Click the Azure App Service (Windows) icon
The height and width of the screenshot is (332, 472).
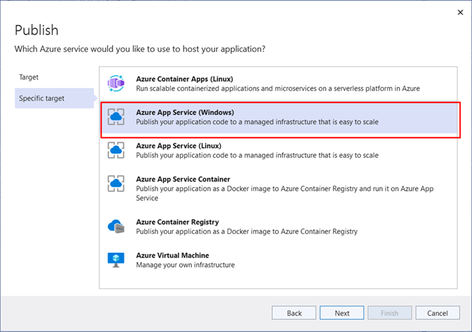(x=116, y=117)
